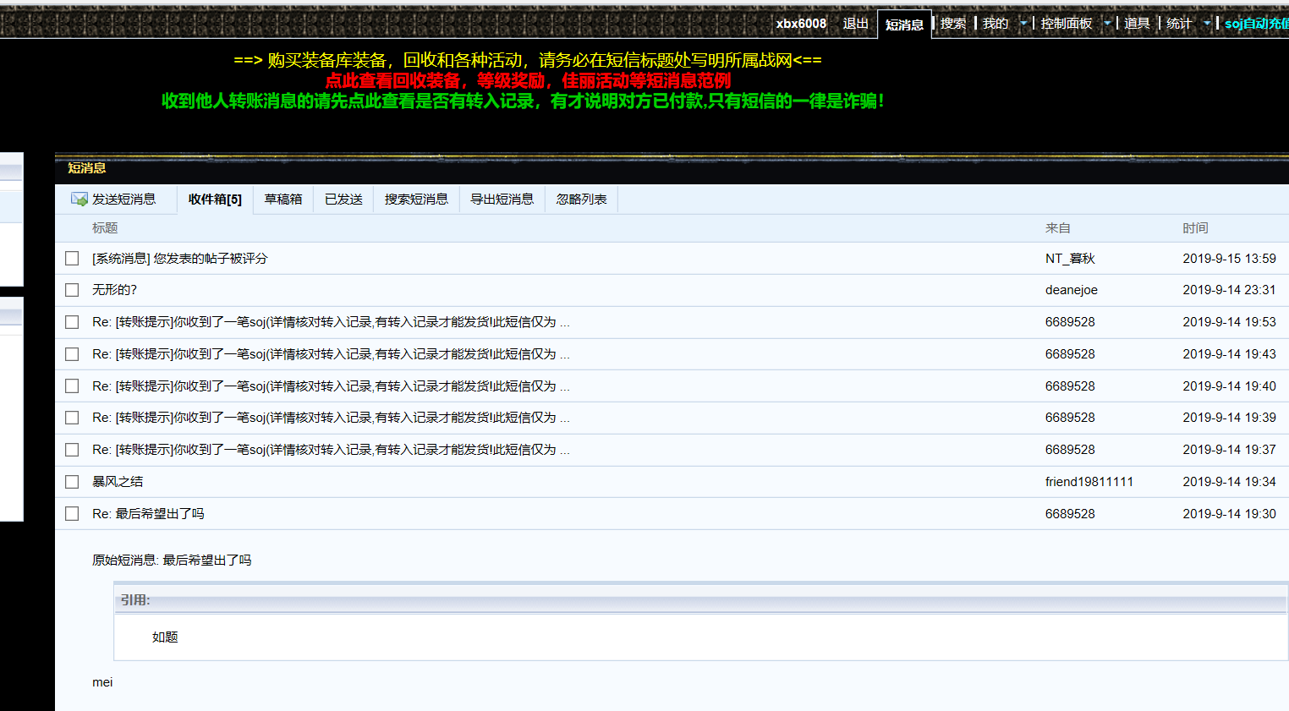Click the soj自动充值 link in top bar

[1256, 24]
